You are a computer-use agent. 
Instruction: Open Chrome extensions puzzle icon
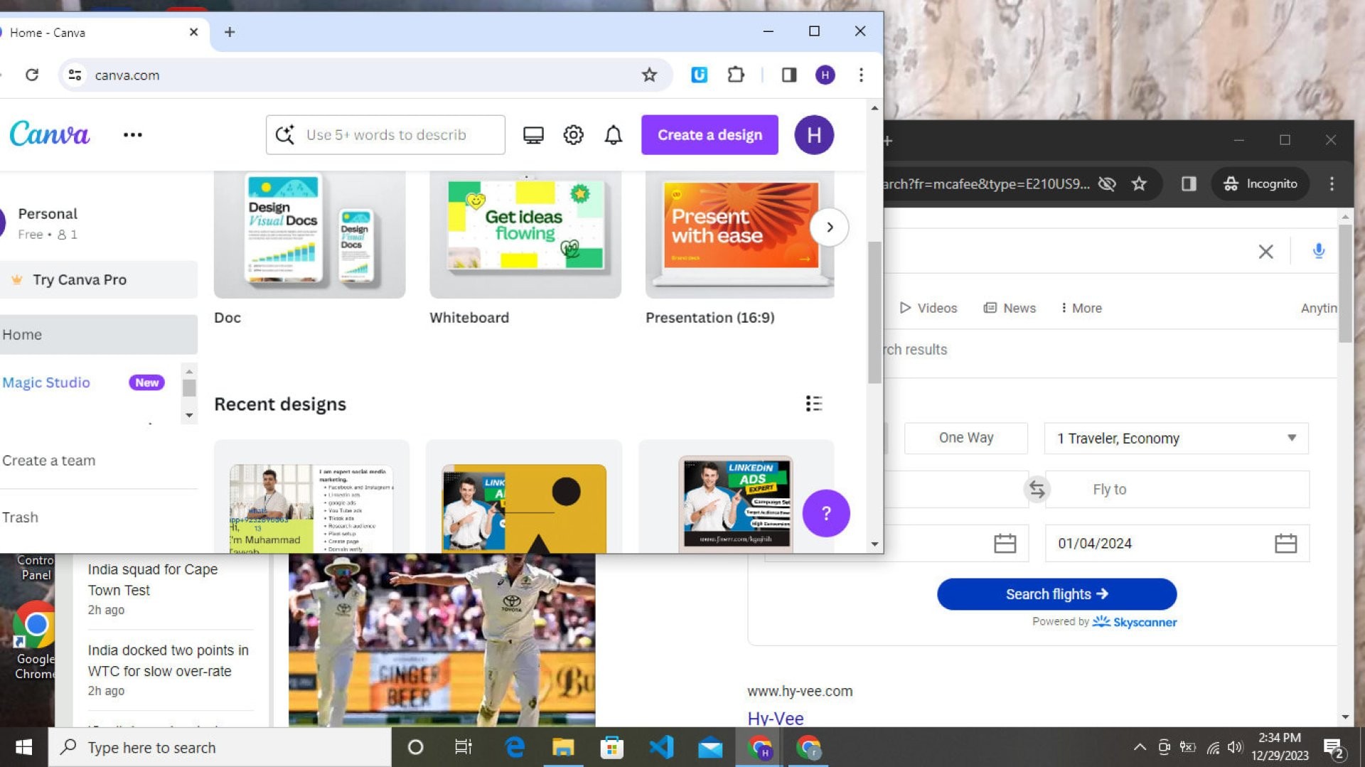[736, 75]
